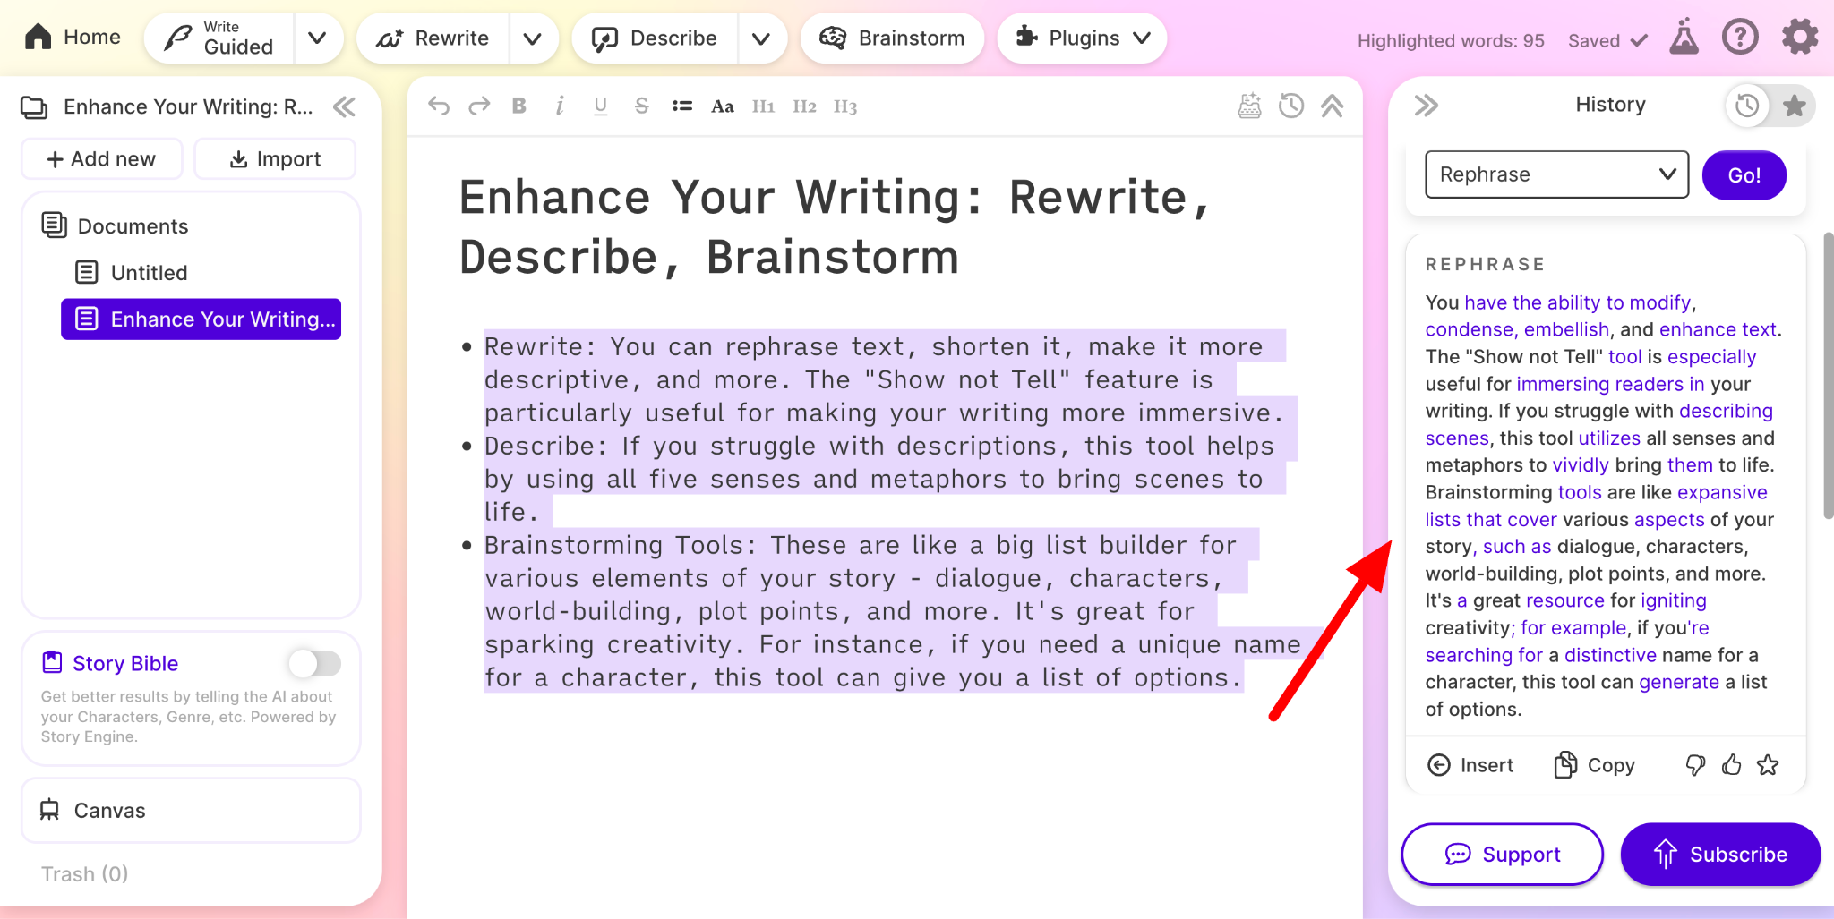
Task: Open the Settings gear icon
Action: coord(1799,38)
